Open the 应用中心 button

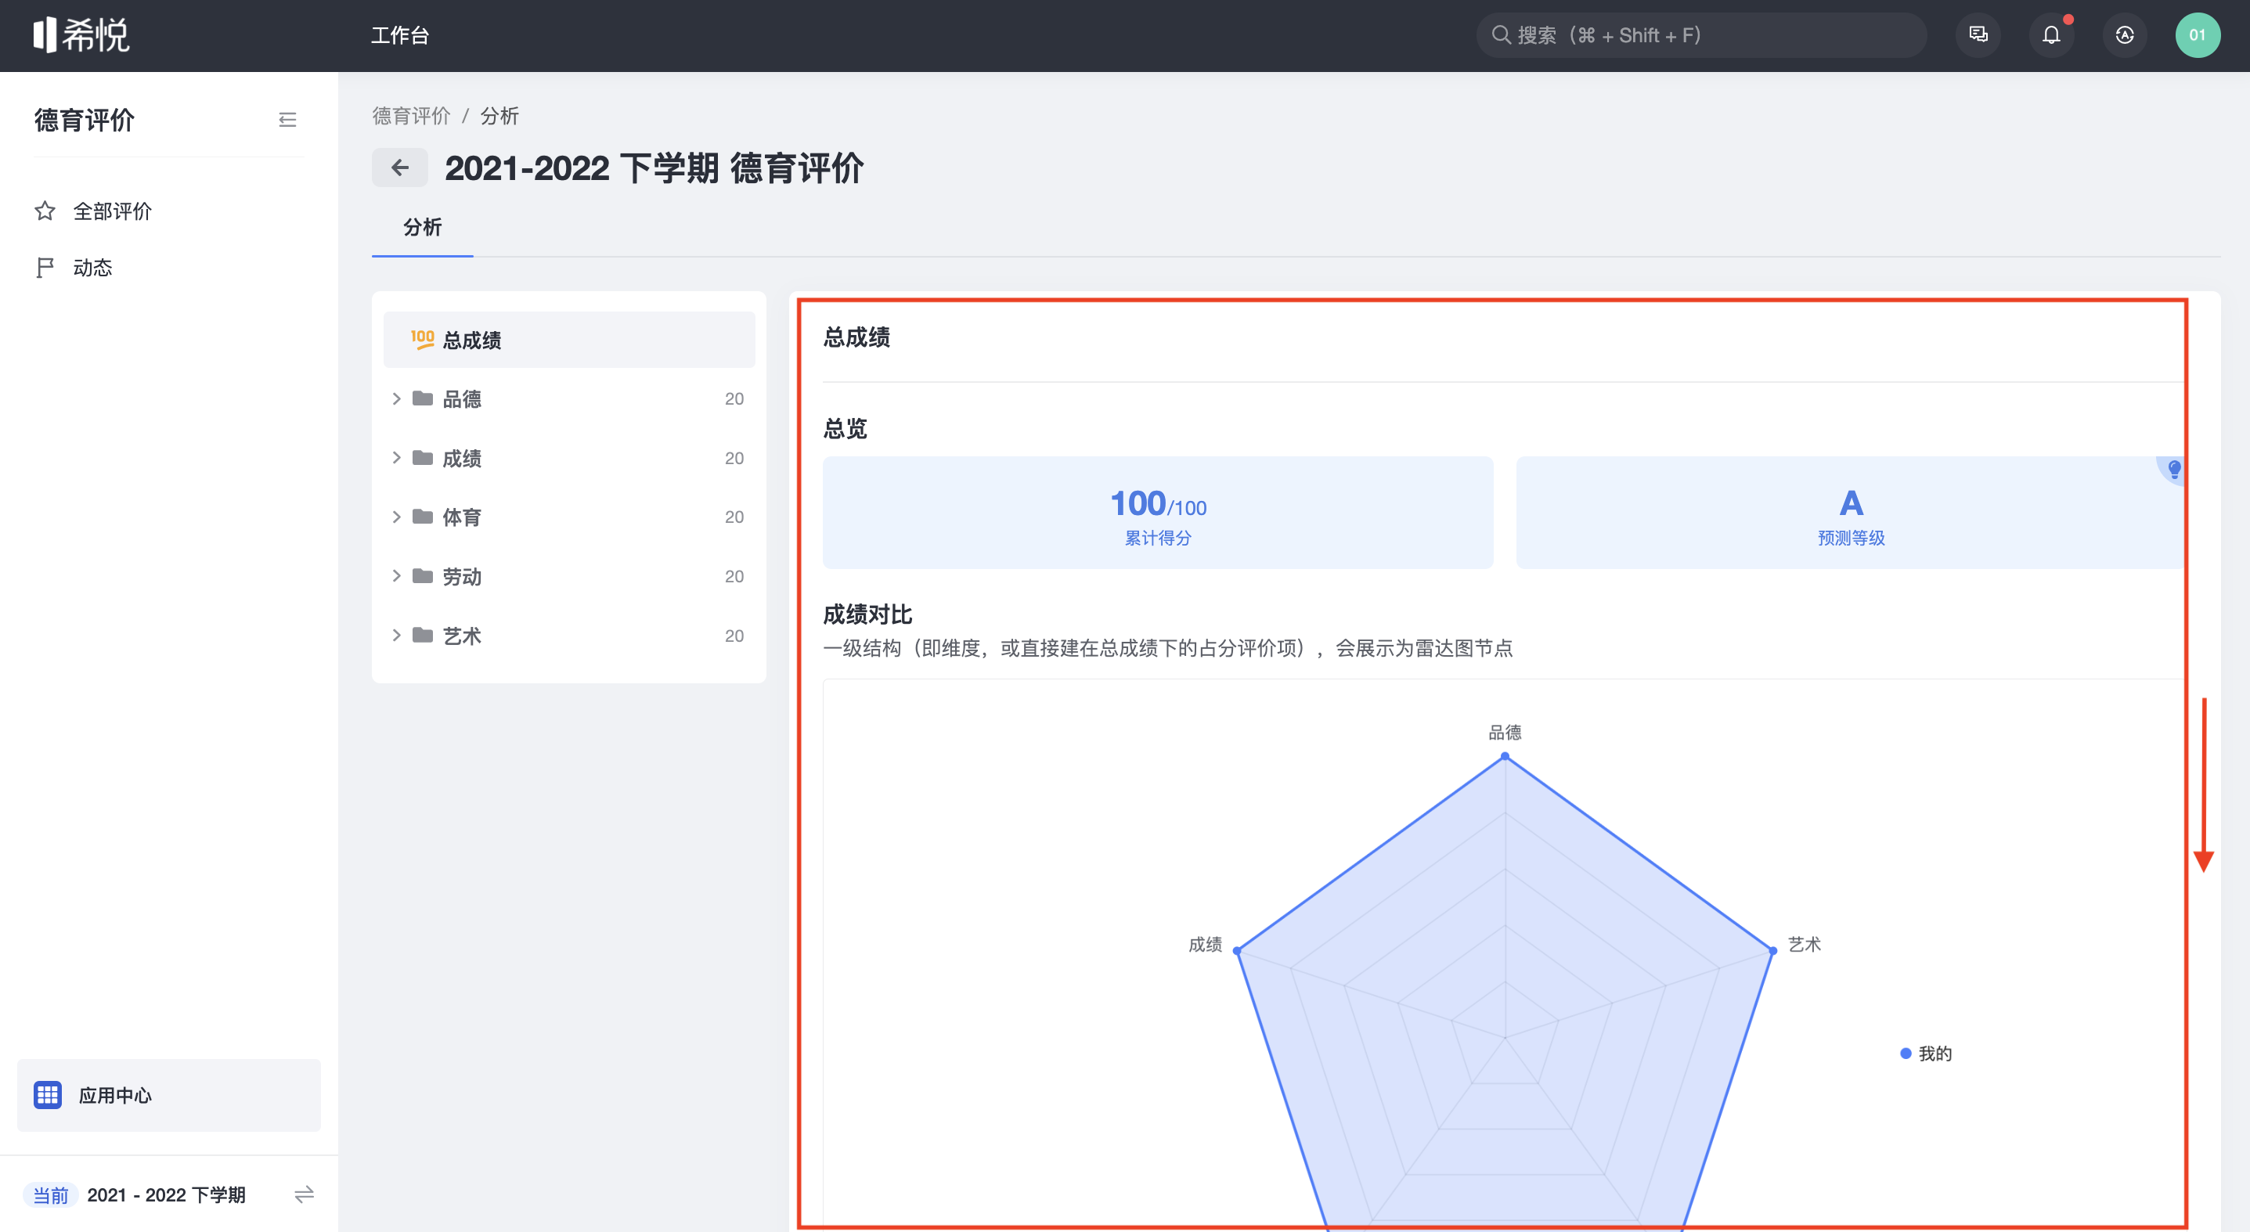click(x=168, y=1095)
